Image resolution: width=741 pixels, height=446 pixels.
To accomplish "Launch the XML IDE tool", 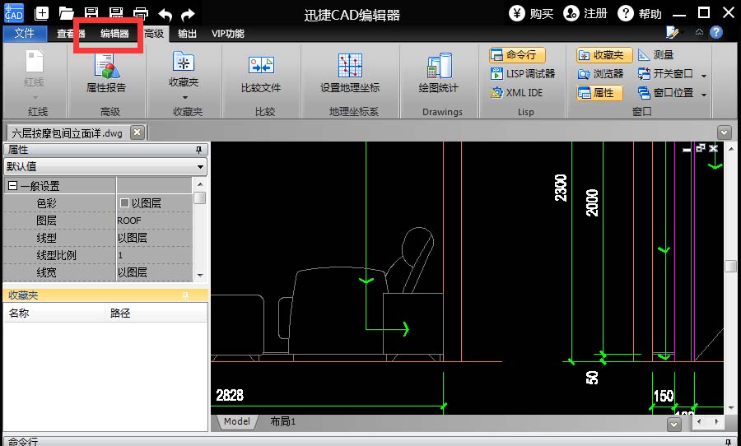I will tap(516, 93).
